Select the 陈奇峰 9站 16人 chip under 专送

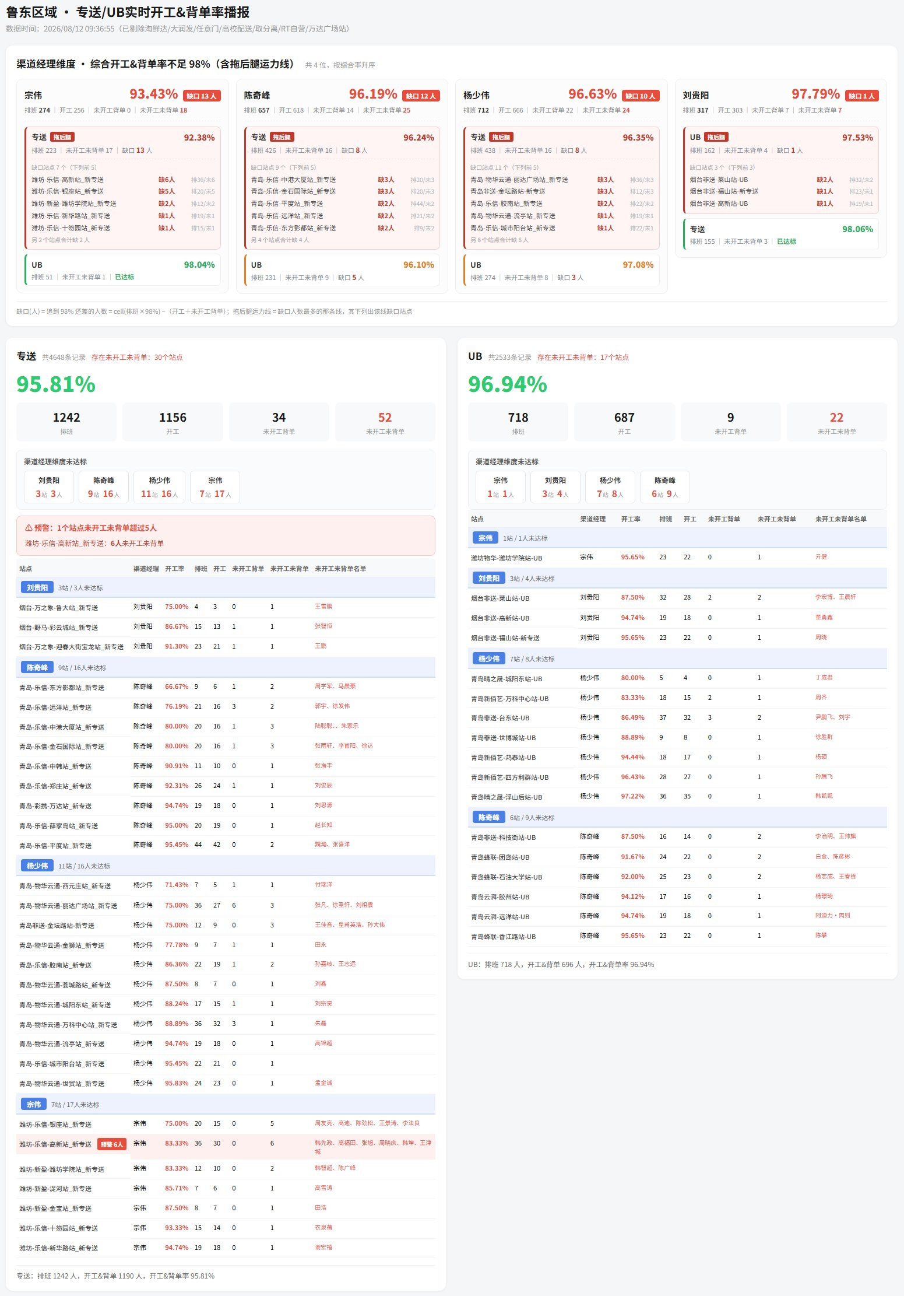pyautogui.click(x=104, y=487)
